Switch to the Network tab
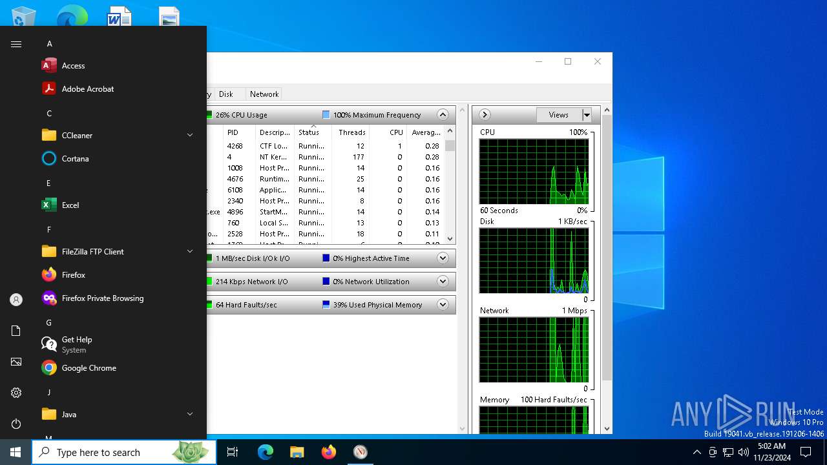This screenshot has height=465, width=827. coord(264,94)
